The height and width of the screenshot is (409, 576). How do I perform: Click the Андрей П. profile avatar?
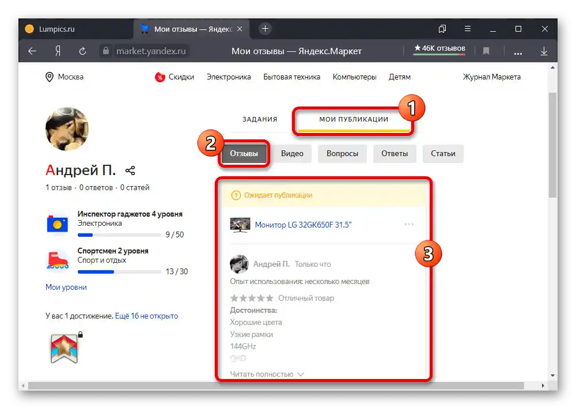pyautogui.click(x=67, y=129)
